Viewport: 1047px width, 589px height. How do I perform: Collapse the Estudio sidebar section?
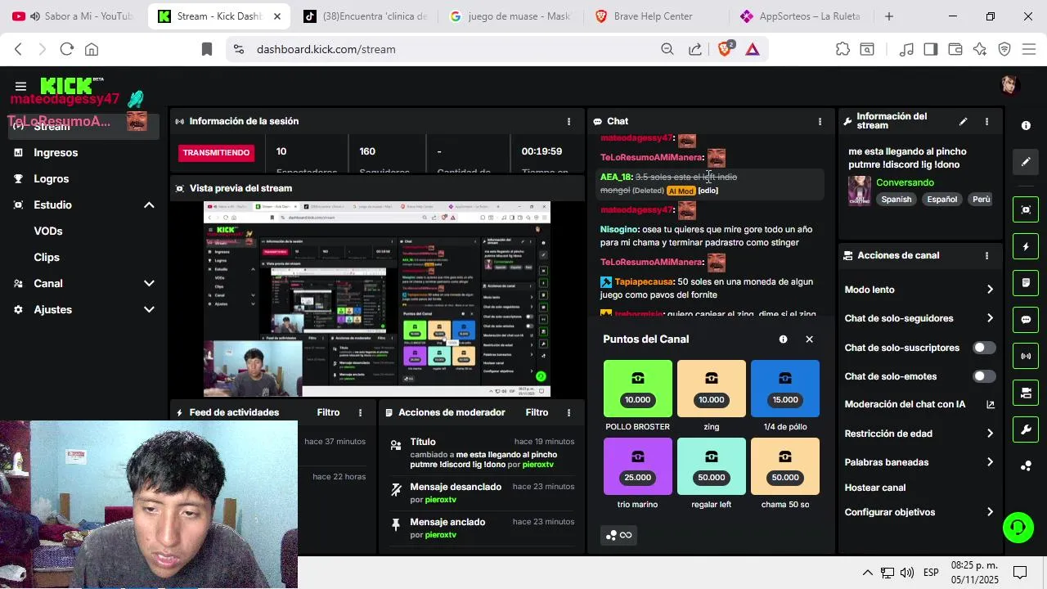[x=149, y=205]
